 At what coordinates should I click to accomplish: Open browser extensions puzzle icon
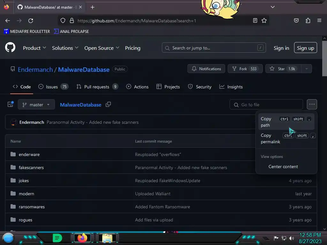point(308,20)
